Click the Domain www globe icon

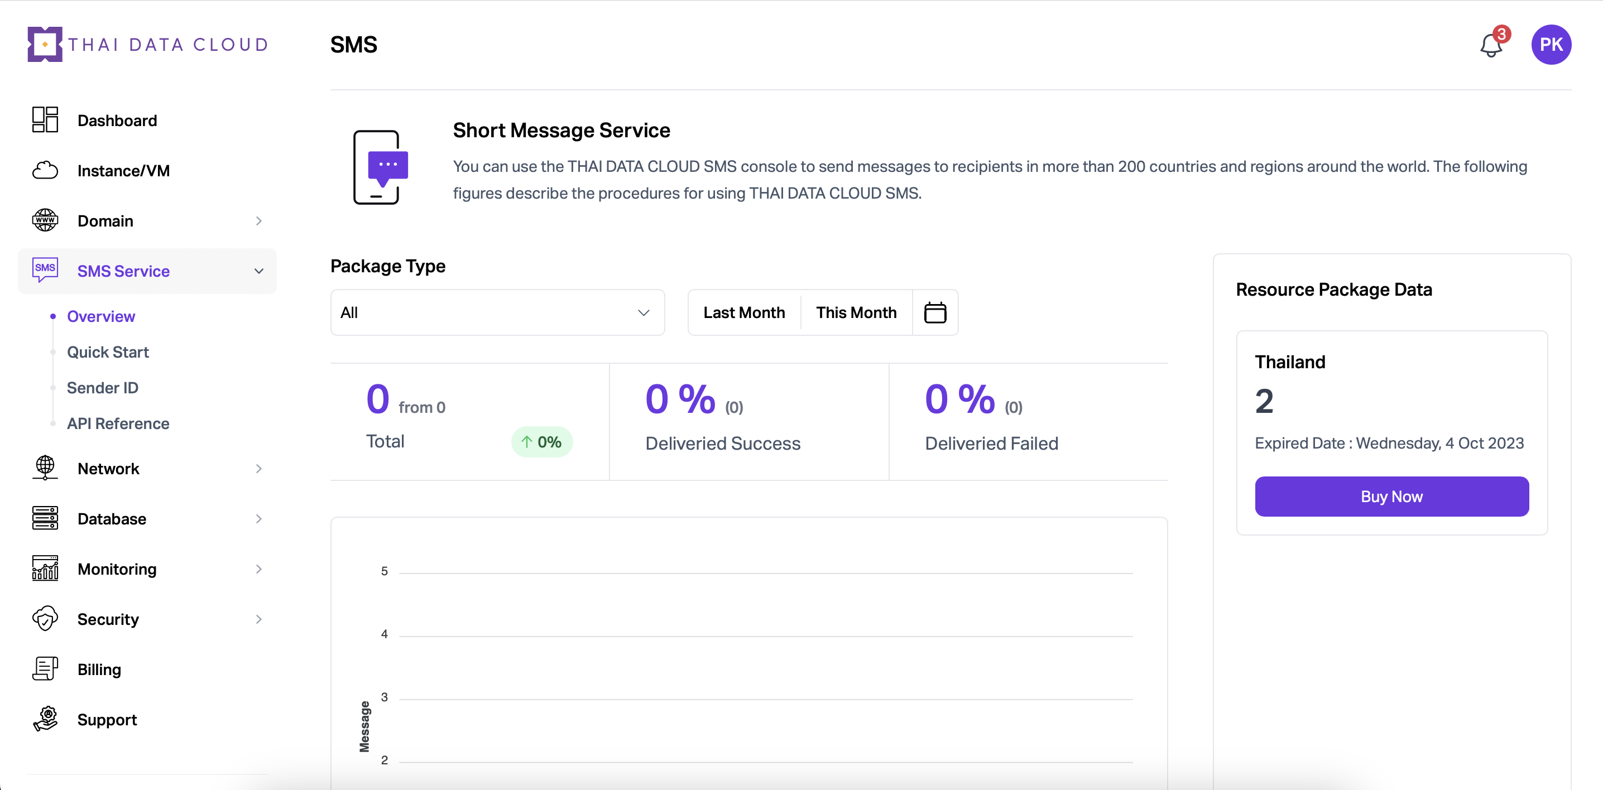(45, 220)
